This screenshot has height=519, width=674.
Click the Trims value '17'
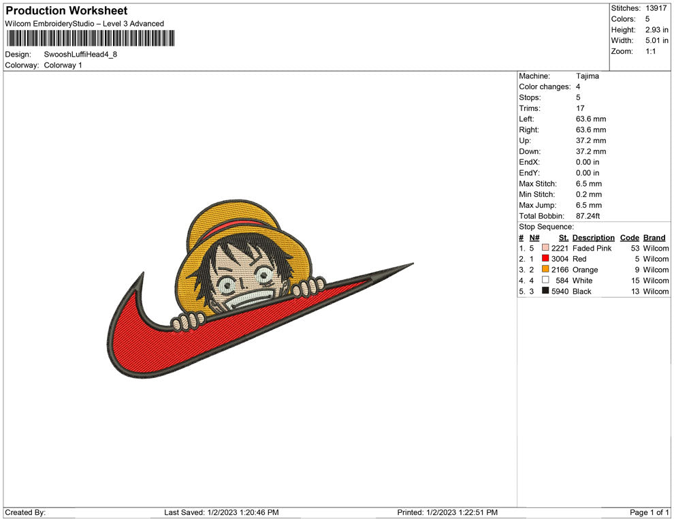[x=580, y=108]
